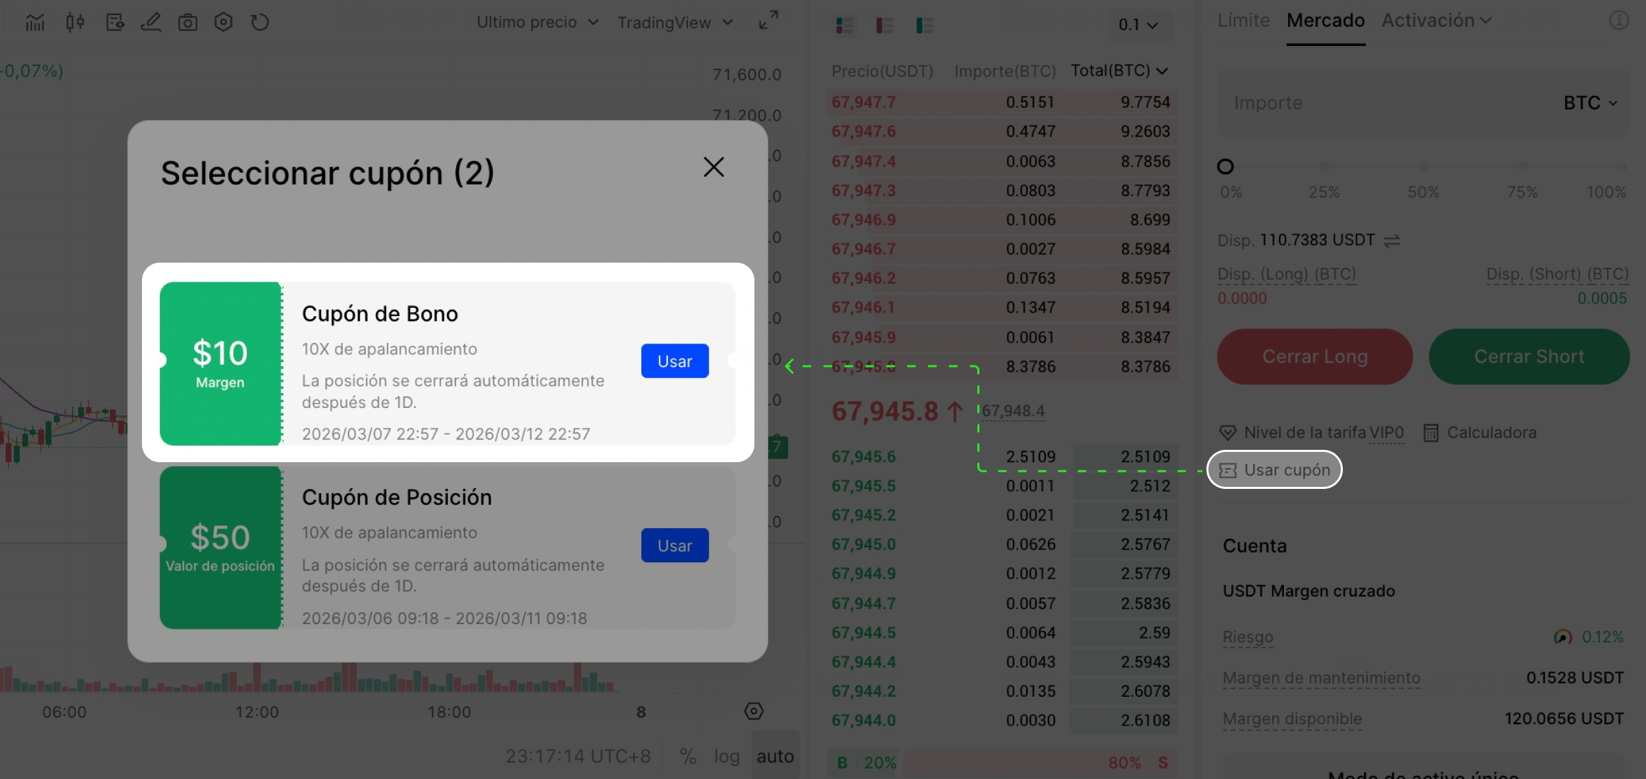Open the BTC unit dropdown
The width and height of the screenshot is (1646, 779).
tap(1590, 103)
